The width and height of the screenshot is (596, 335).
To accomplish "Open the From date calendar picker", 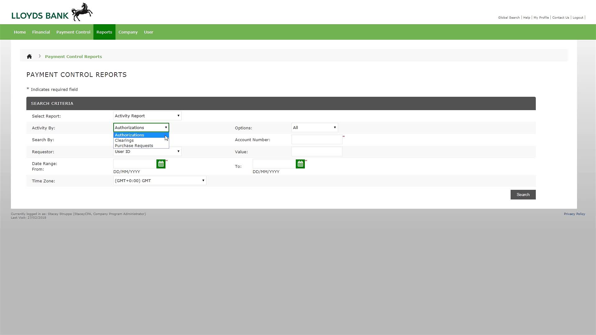I will click(161, 164).
